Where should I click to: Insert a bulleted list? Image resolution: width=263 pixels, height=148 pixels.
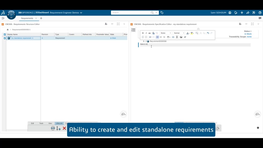[146, 37]
